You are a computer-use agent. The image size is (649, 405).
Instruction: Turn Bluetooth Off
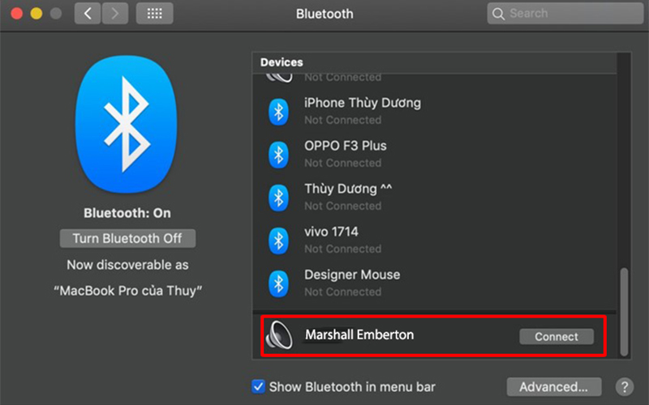click(x=127, y=238)
